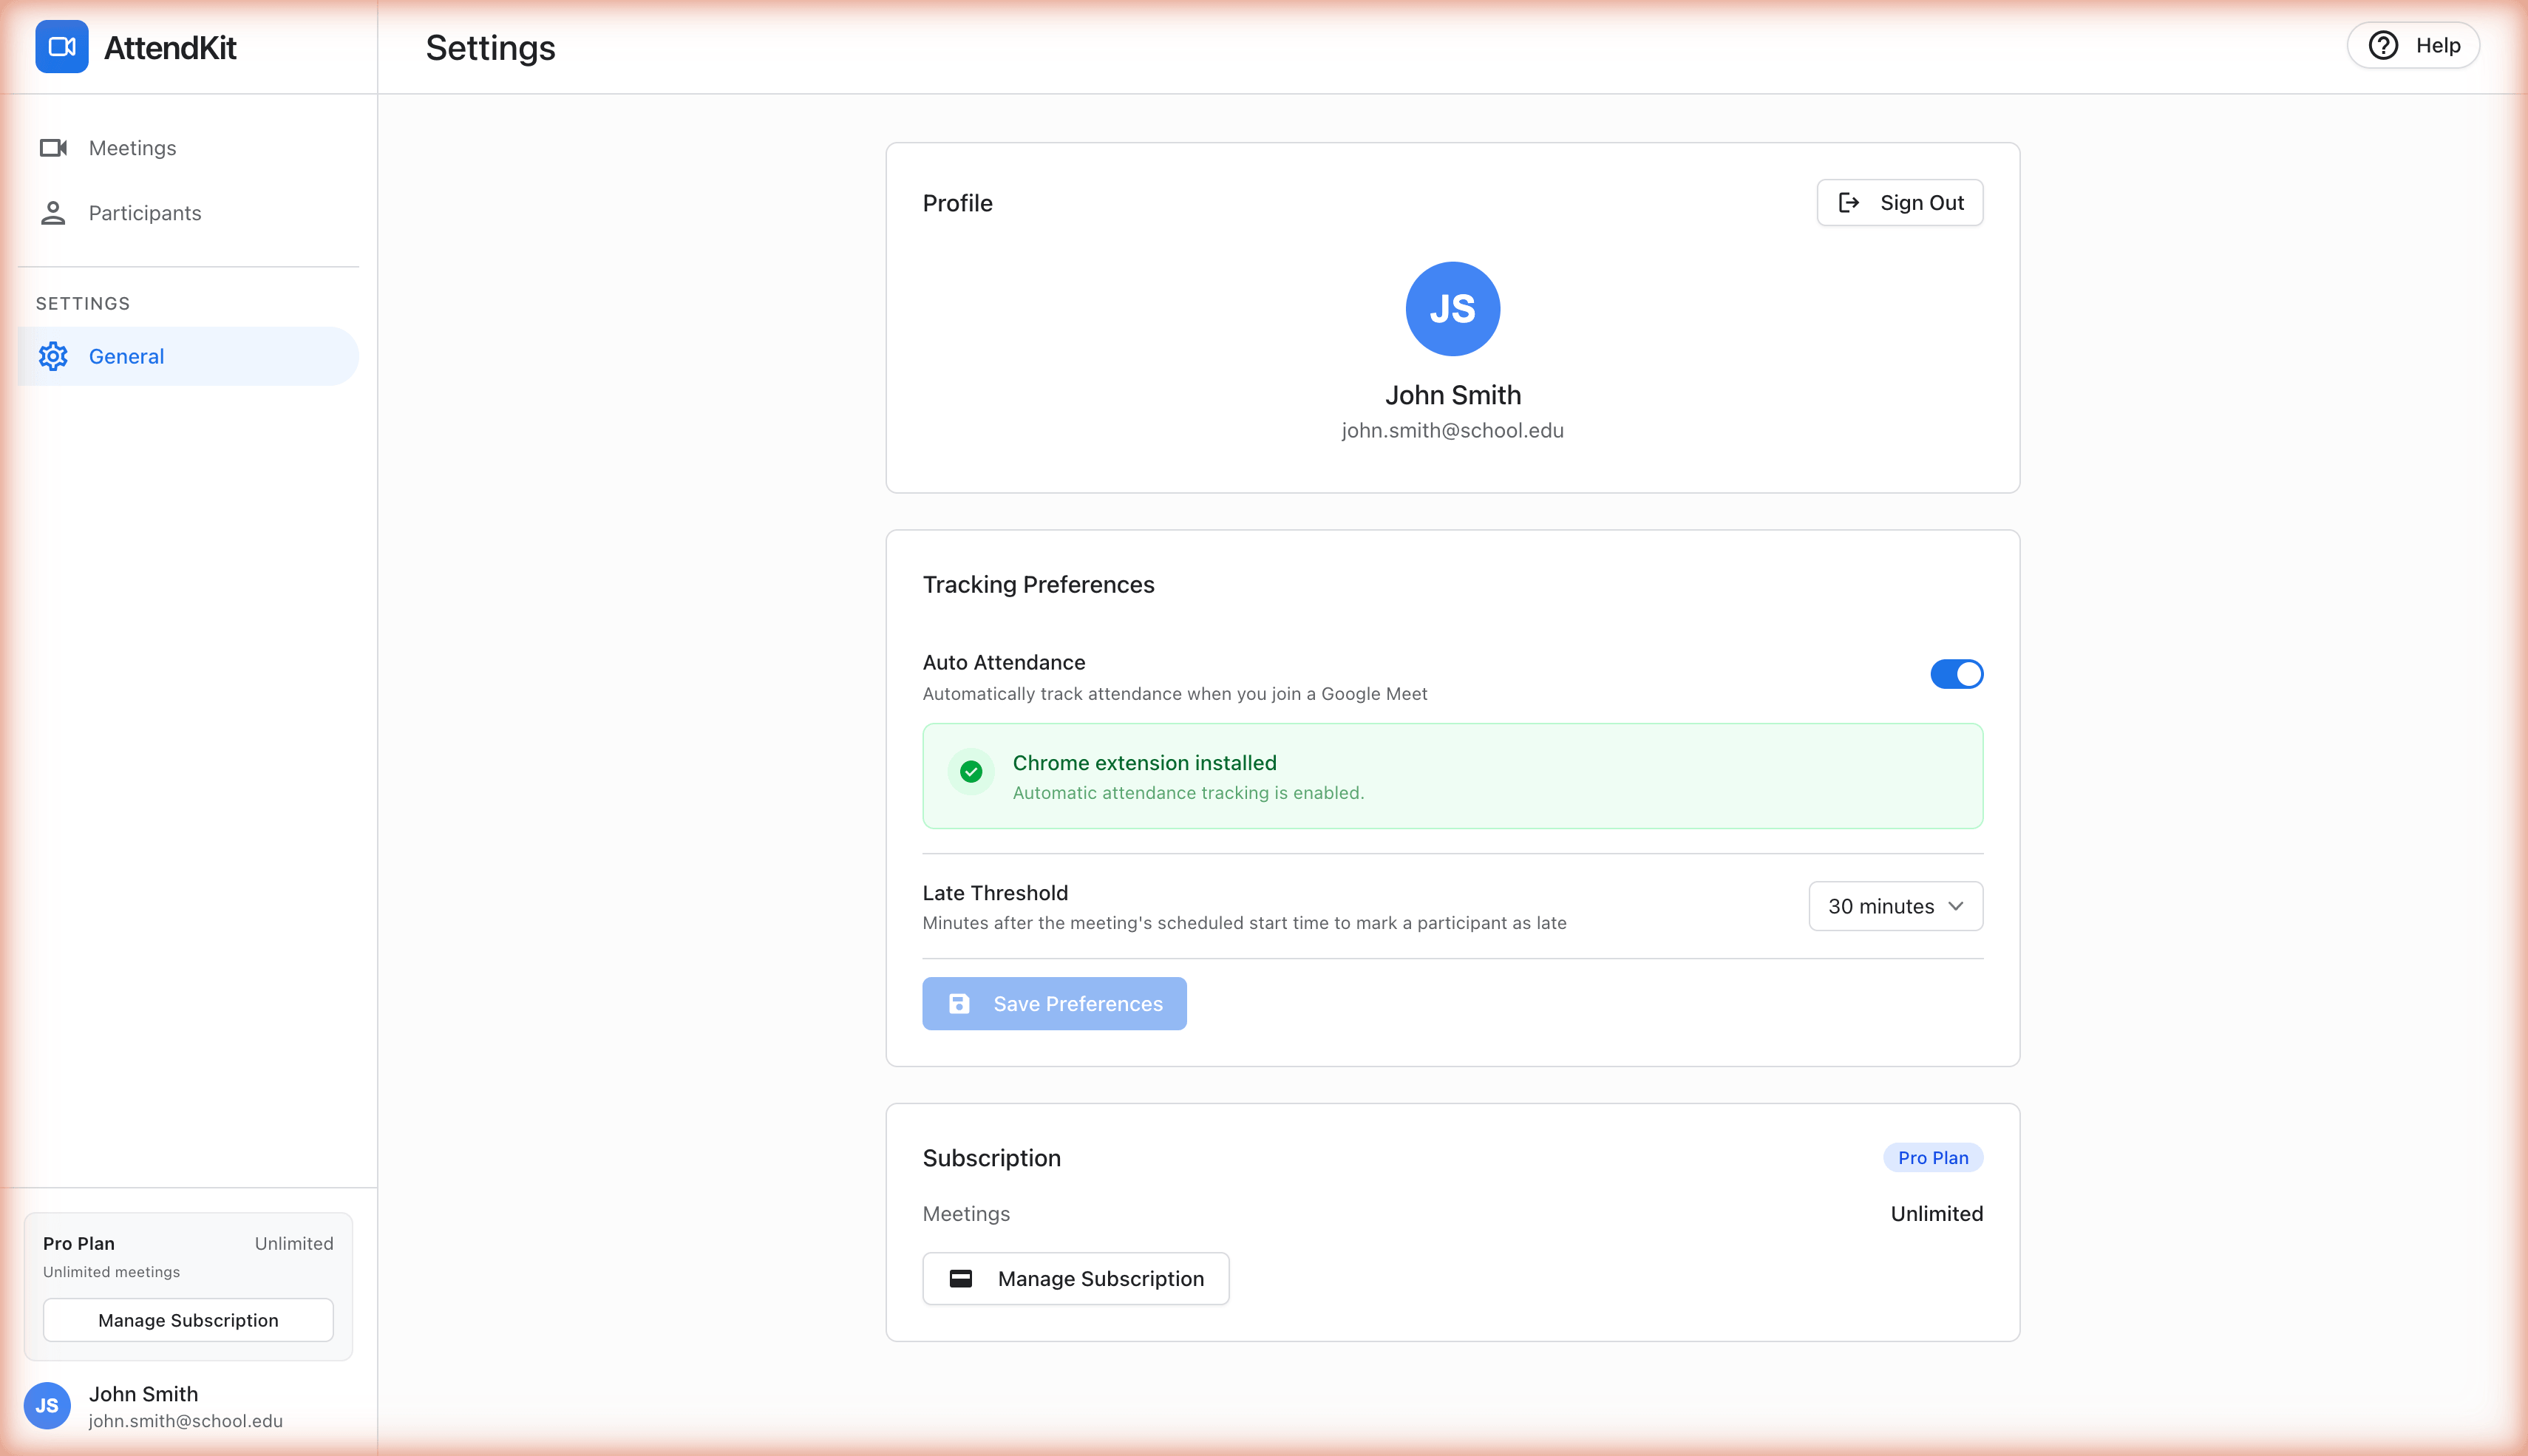Click the Late Threshold label

(x=995, y=893)
